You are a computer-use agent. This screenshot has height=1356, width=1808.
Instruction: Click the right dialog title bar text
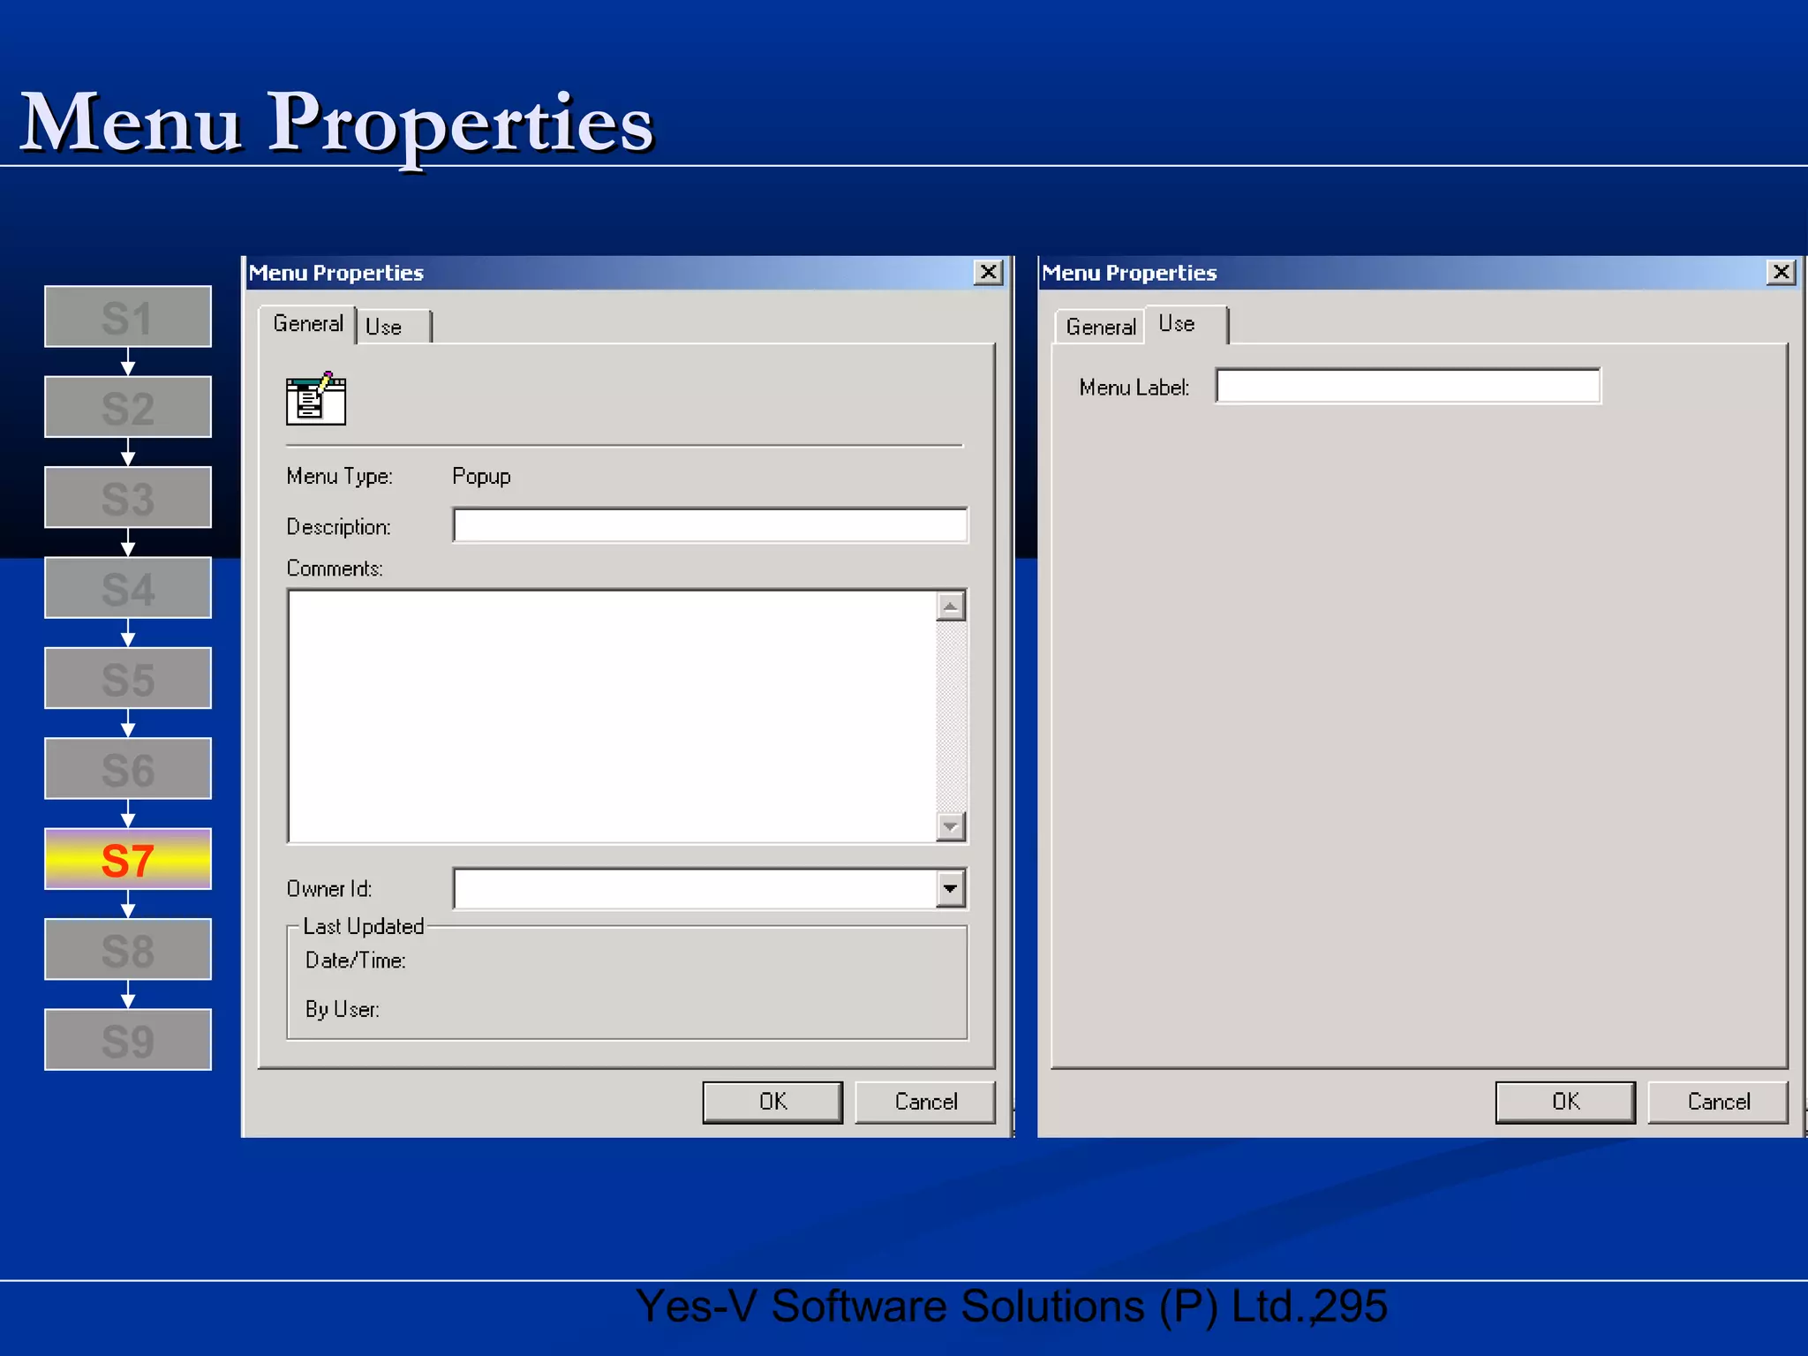[x=1129, y=273]
